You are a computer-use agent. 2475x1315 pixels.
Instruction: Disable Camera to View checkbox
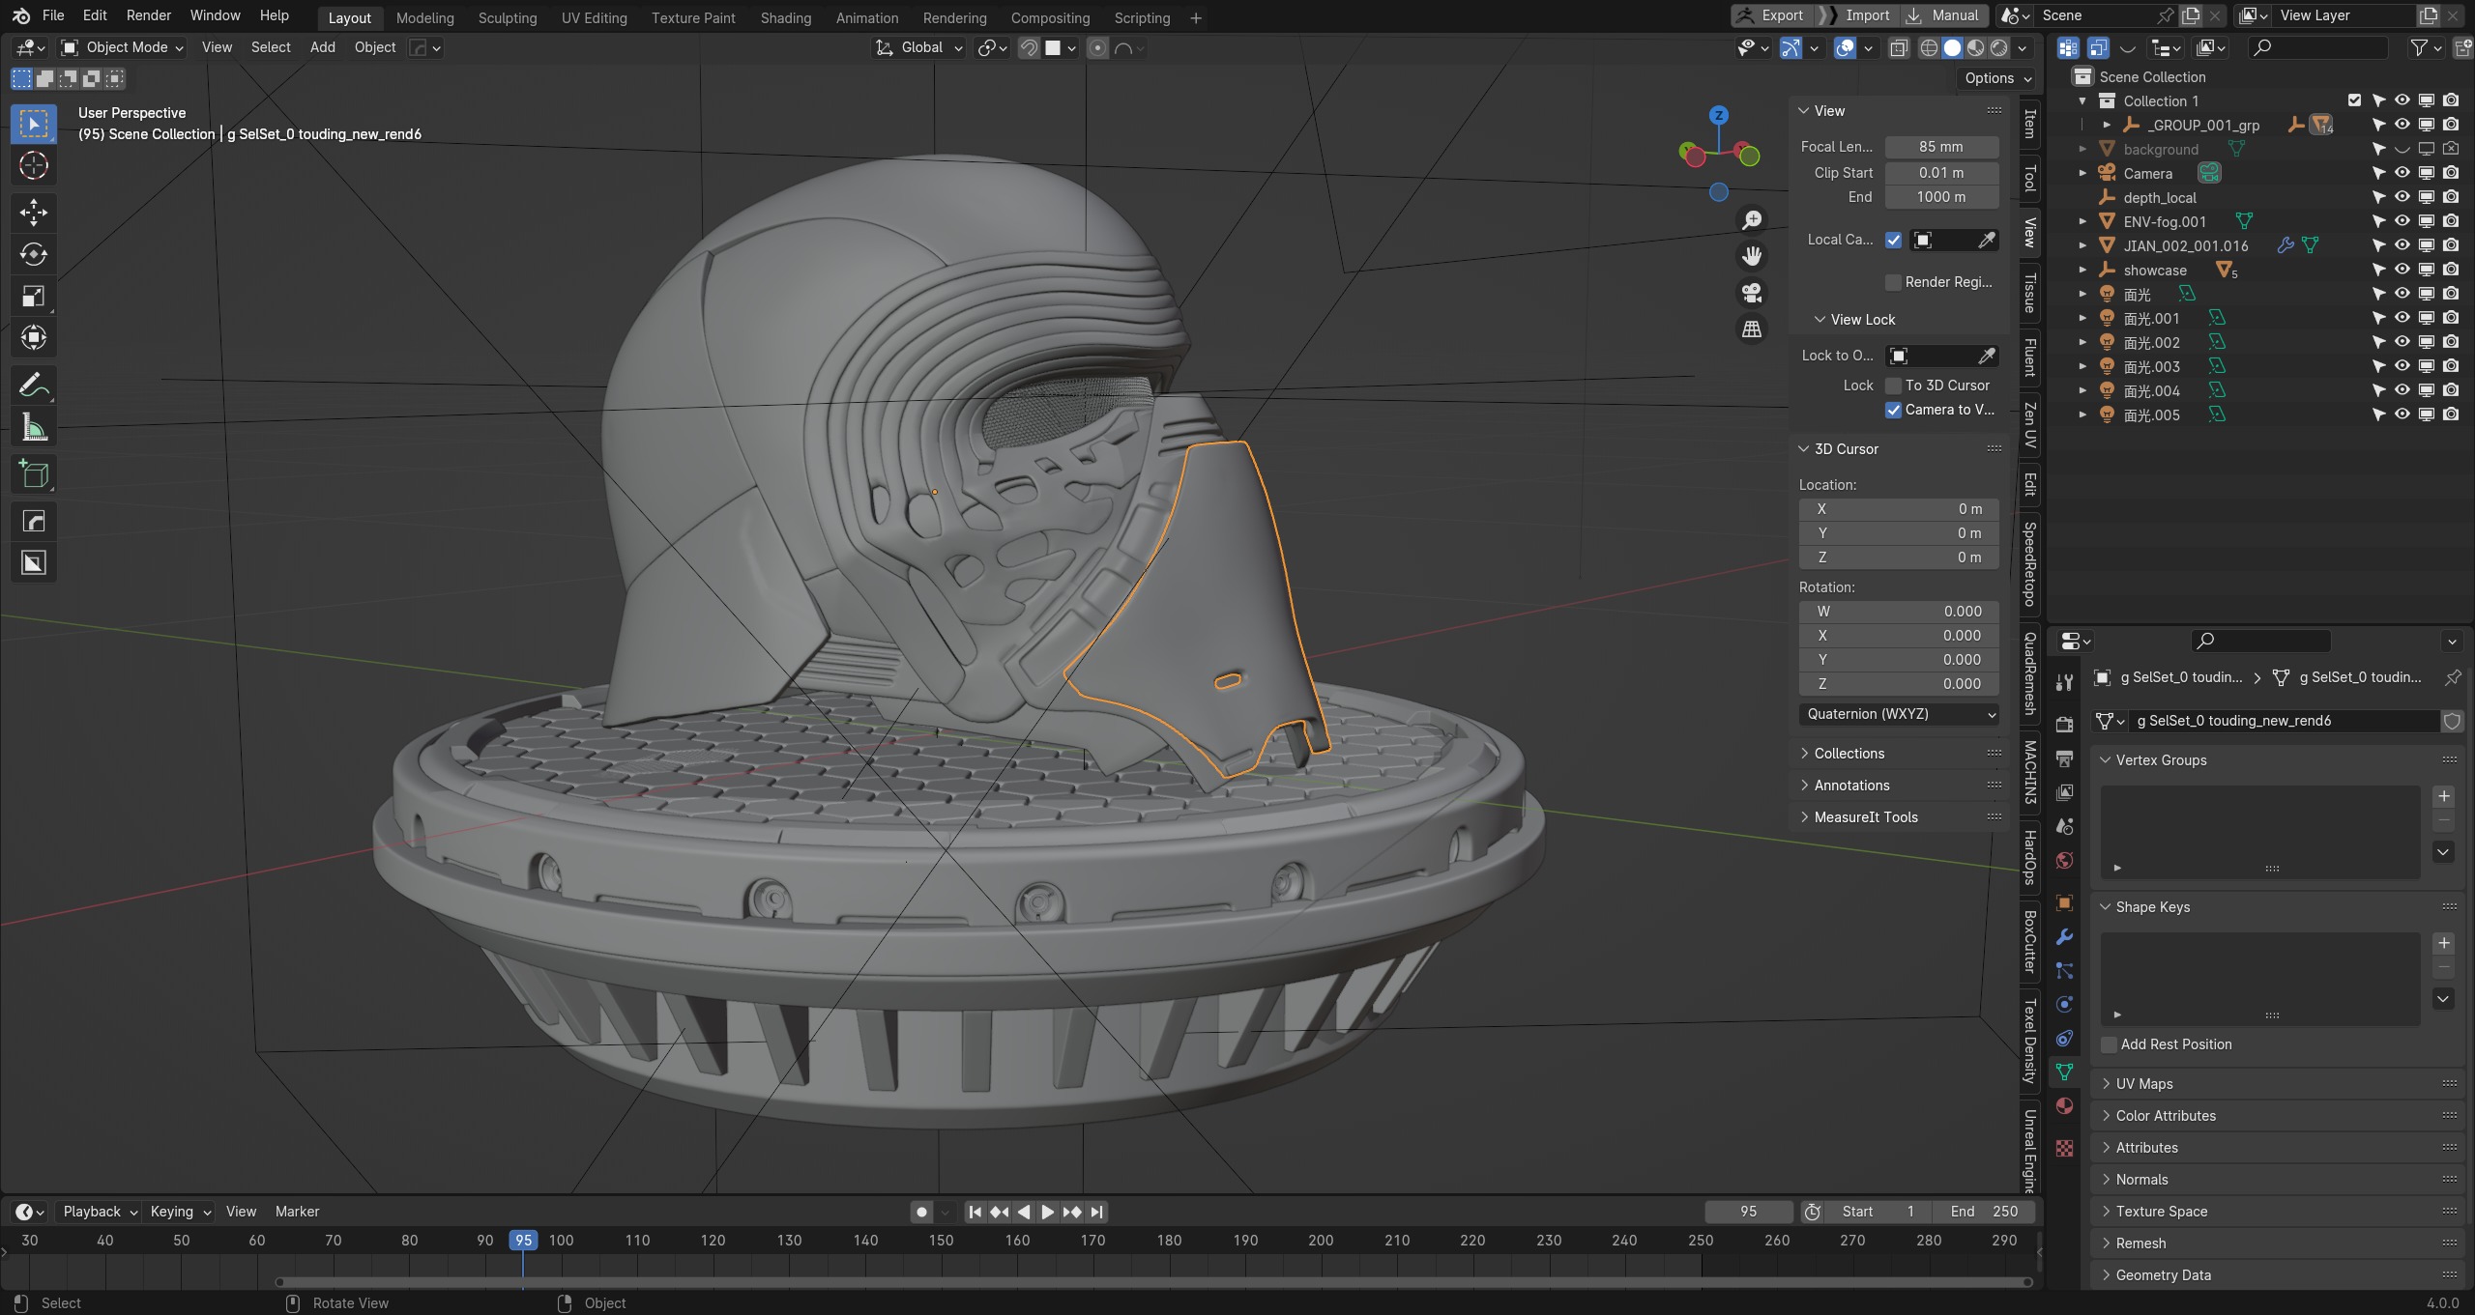coord(1893,410)
